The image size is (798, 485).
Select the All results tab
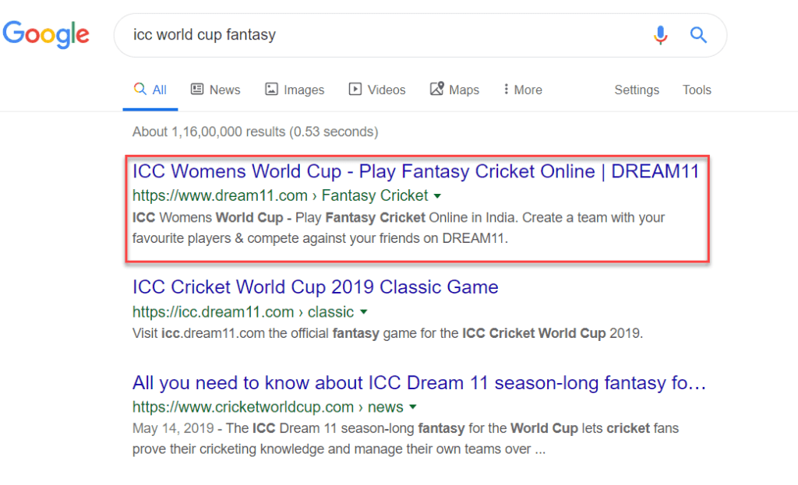tap(150, 90)
